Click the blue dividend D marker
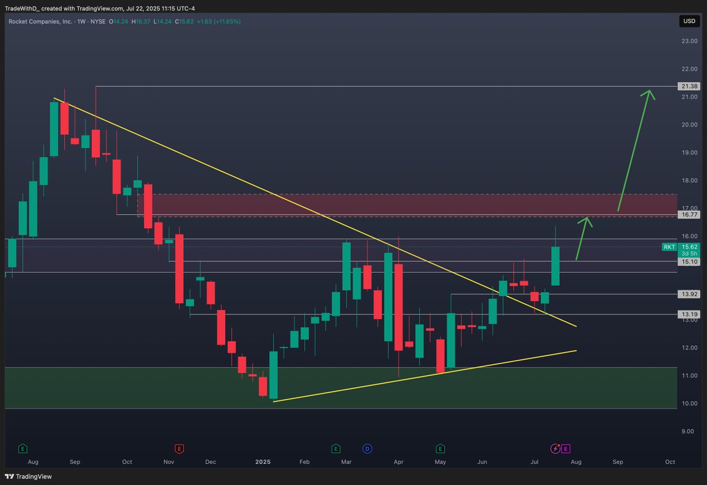The width and height of the screenshot is (707, 485). pyautogui.click(x=367, y=449)
